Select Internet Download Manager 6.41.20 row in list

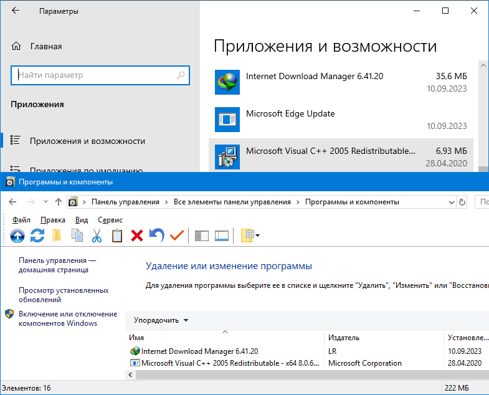[x=307, y=351]
